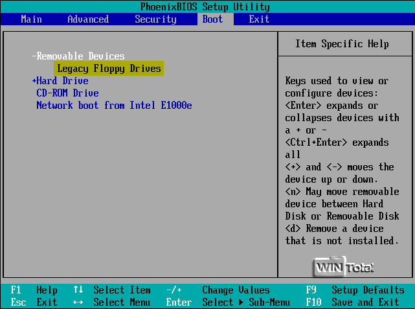Viewport: 415px width, 309px height.
Task: Click help line '<n> May move removable'
Action: point(342,192)
